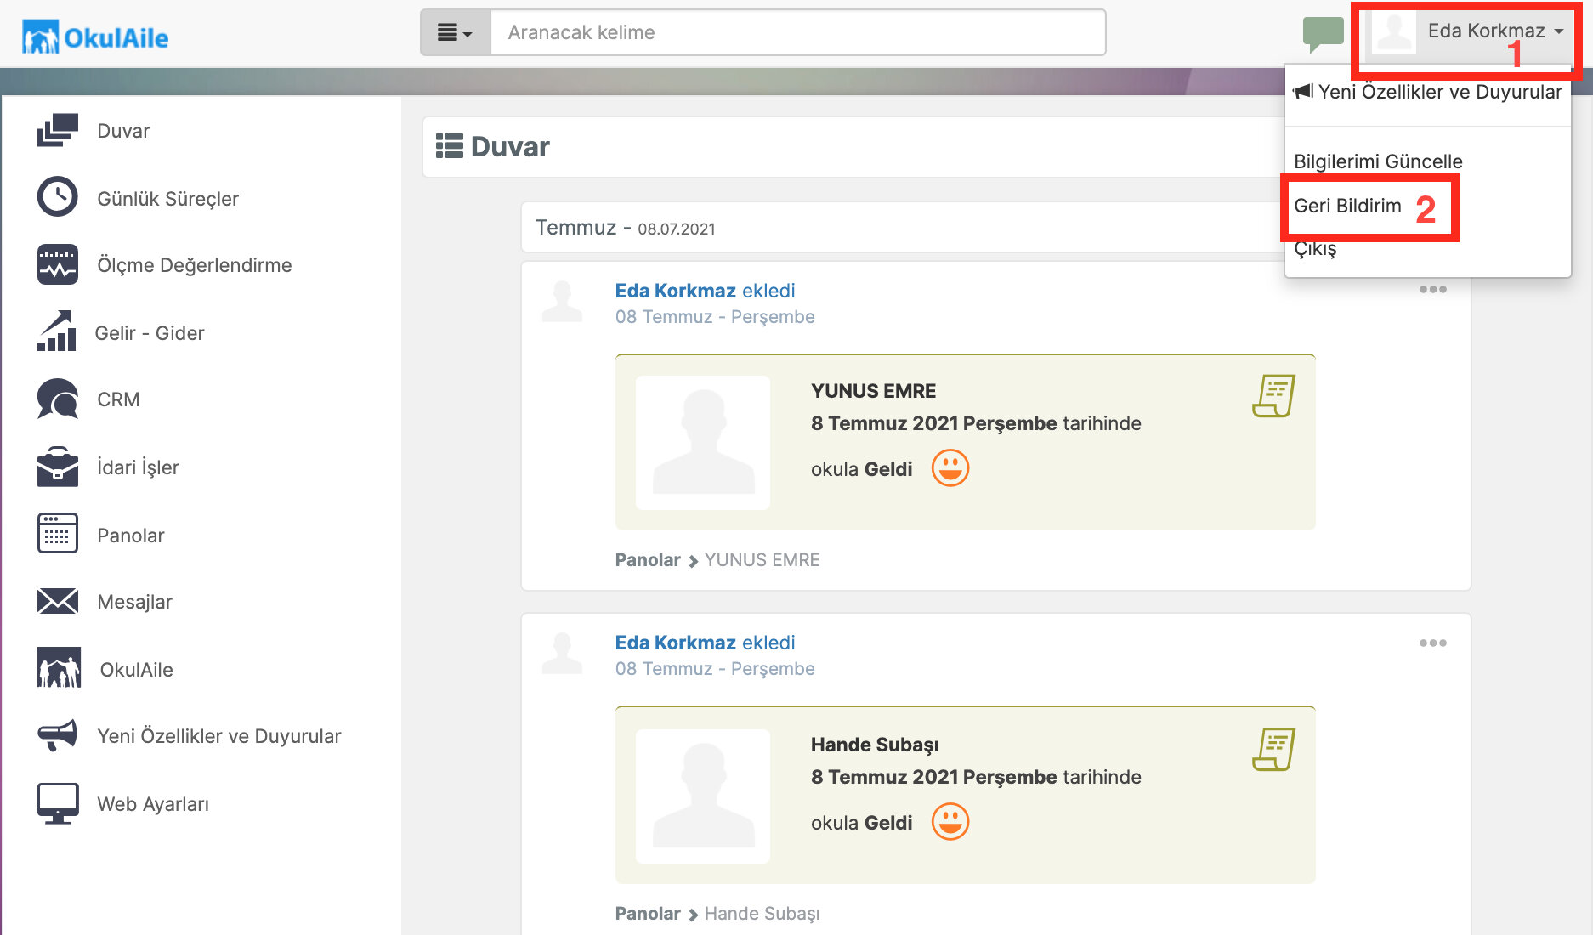
Task: Click Hande Subaşı's profile photo thumbnail
Action: 703,796
